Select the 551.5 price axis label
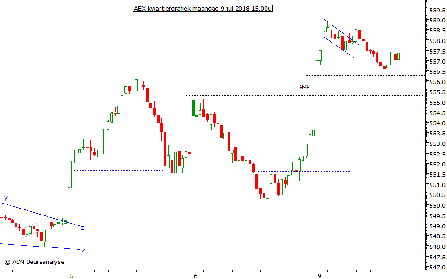Screen dimensions: 447x279 click(437, 175)
